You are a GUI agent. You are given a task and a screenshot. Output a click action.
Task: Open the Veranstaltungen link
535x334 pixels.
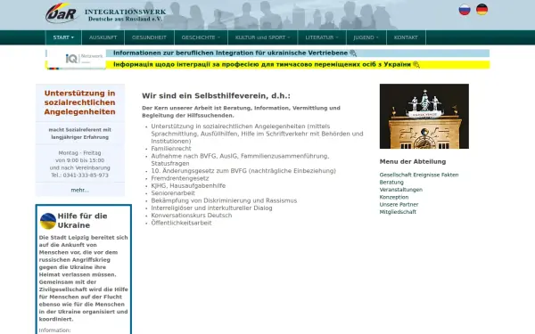coord(401,190)
